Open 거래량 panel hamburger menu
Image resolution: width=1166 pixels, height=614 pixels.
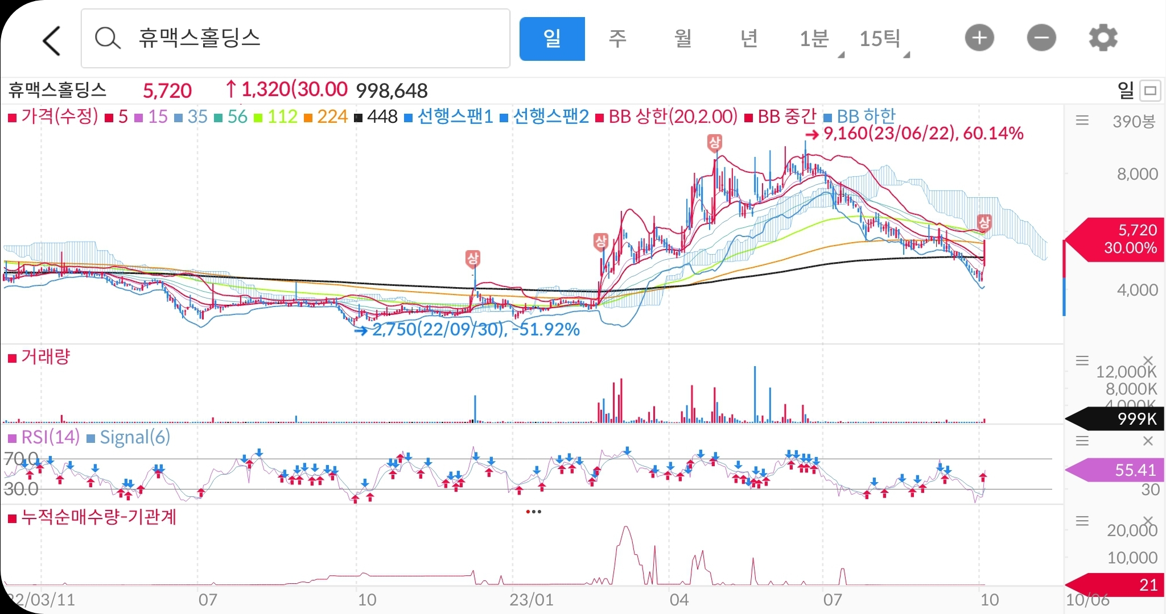point(1082,360)
